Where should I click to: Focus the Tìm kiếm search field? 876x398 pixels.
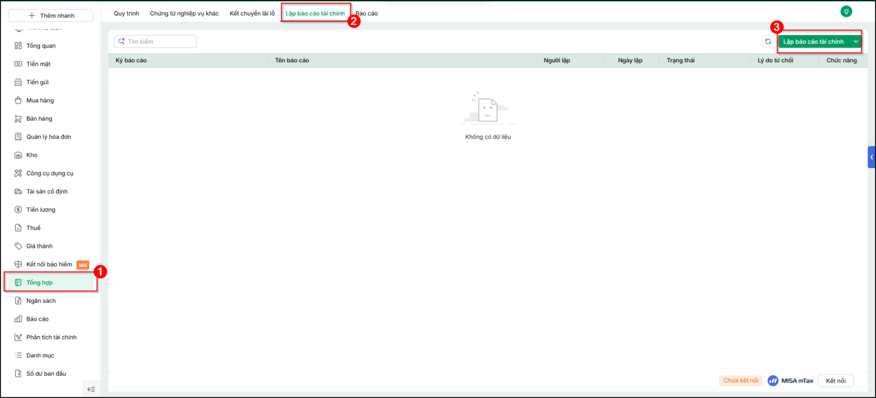155,42
